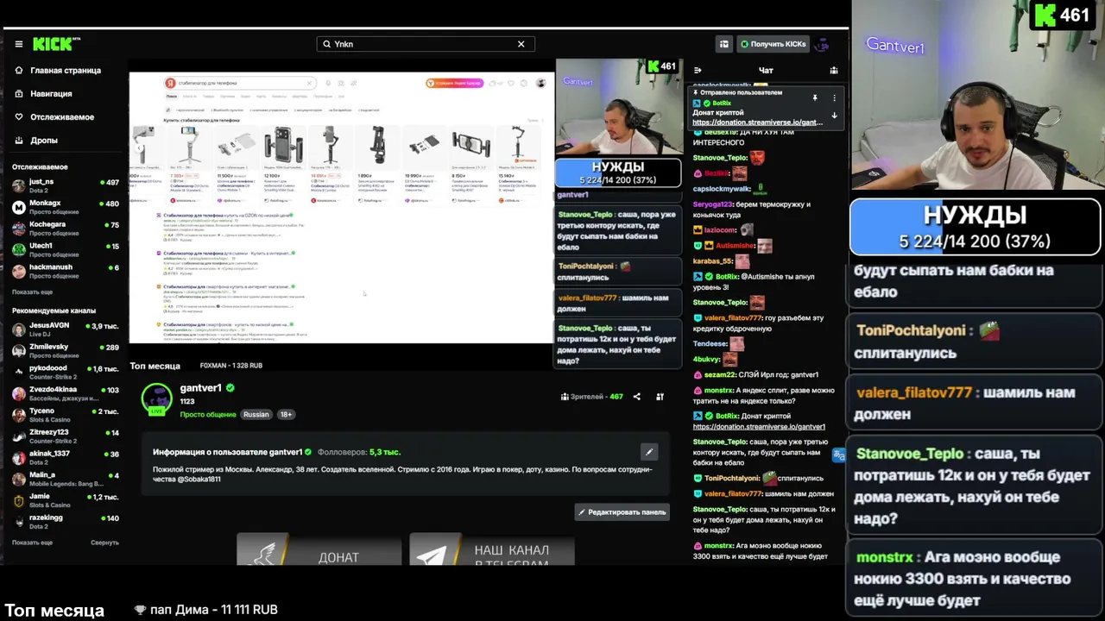Open the Malin_a recommended channel

pos(66,479)
